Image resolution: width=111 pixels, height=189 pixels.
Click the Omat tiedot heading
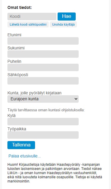point(20,8)
